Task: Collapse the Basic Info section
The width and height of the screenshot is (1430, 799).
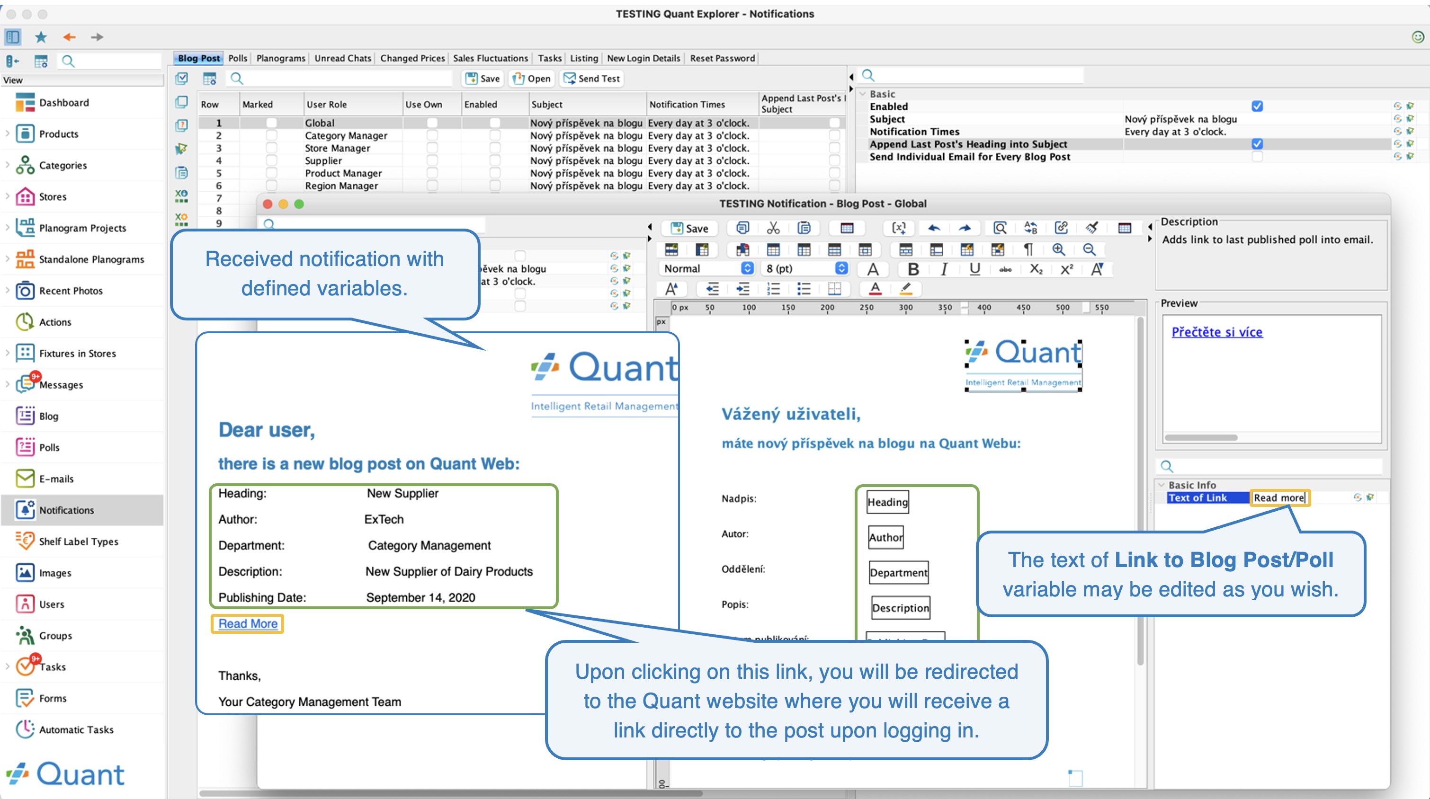Action: [1162, 485]
